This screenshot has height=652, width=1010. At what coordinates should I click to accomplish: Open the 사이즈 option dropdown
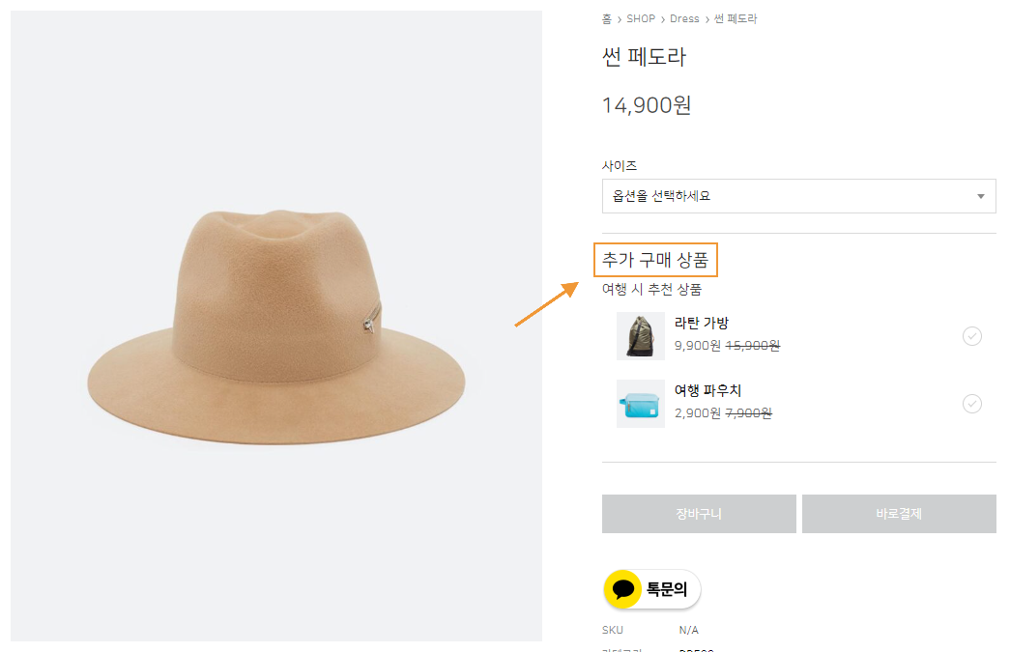click(798, 196)
